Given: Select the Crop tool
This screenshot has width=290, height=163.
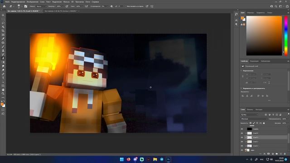Looking at the screenshot, I should coord(3,31).
